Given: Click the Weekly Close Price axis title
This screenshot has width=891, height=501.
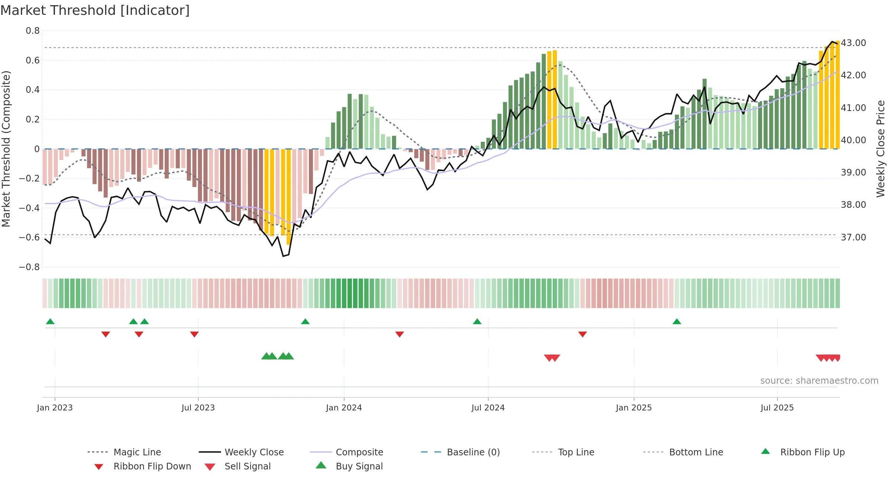Looking at the screenshot, I should click(x=881, y=149).
